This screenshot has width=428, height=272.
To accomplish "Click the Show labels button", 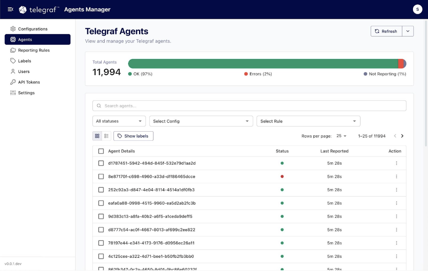I will [134, 136].
